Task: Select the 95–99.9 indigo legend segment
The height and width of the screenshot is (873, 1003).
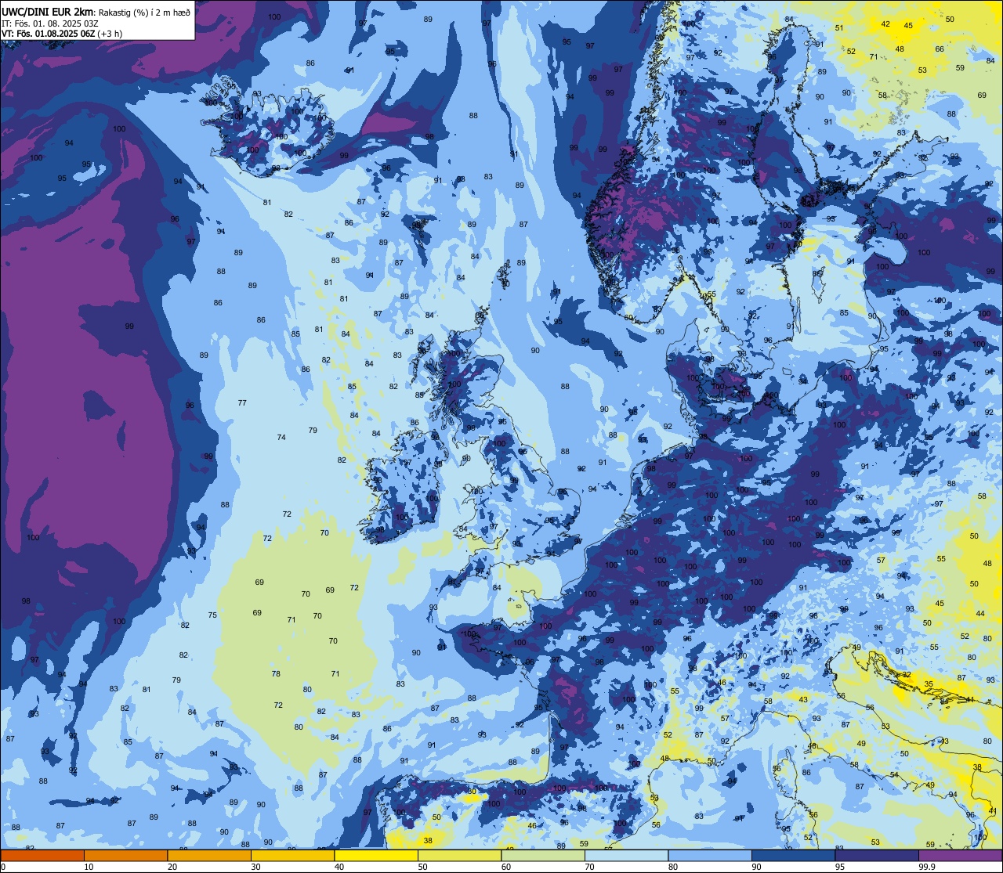Action: 877,855
